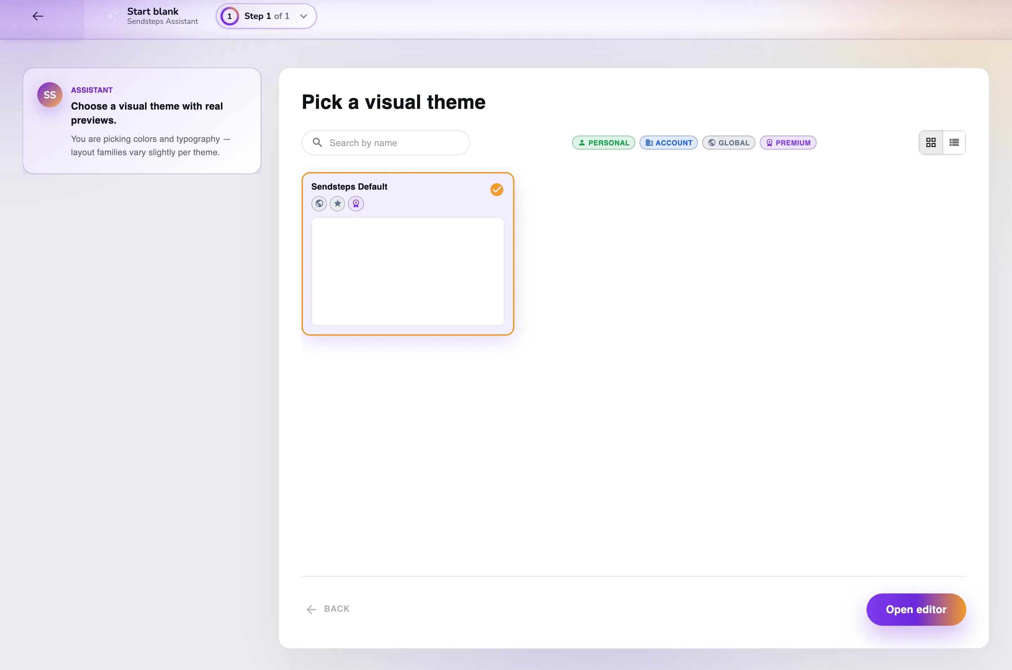The width and height of the screenshot is (1012, 670).
Task: Click the SS assistant avatar
Action: [x=50, y=94]
